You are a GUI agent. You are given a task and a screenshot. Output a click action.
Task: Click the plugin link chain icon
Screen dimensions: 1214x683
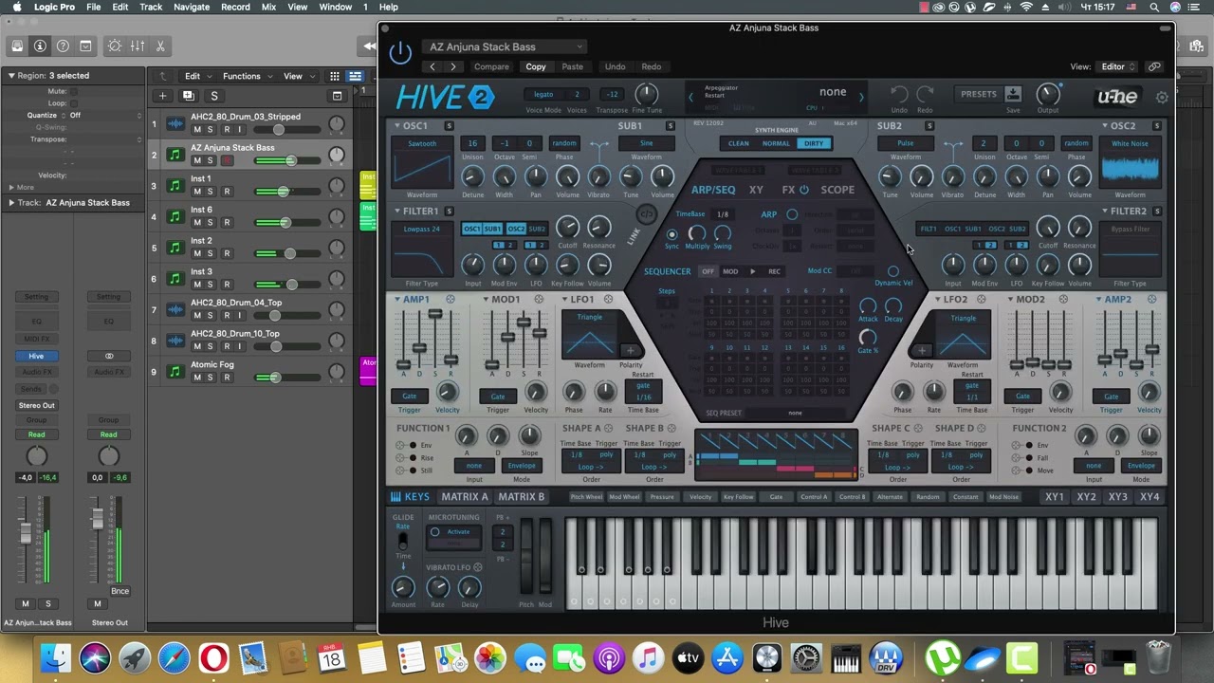point(1154,66)
